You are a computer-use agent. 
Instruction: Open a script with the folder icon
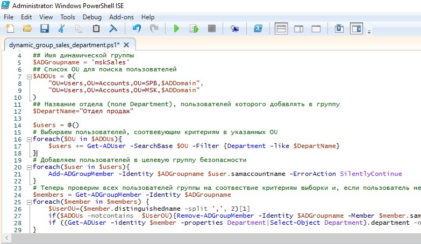[x=27, y=28]
